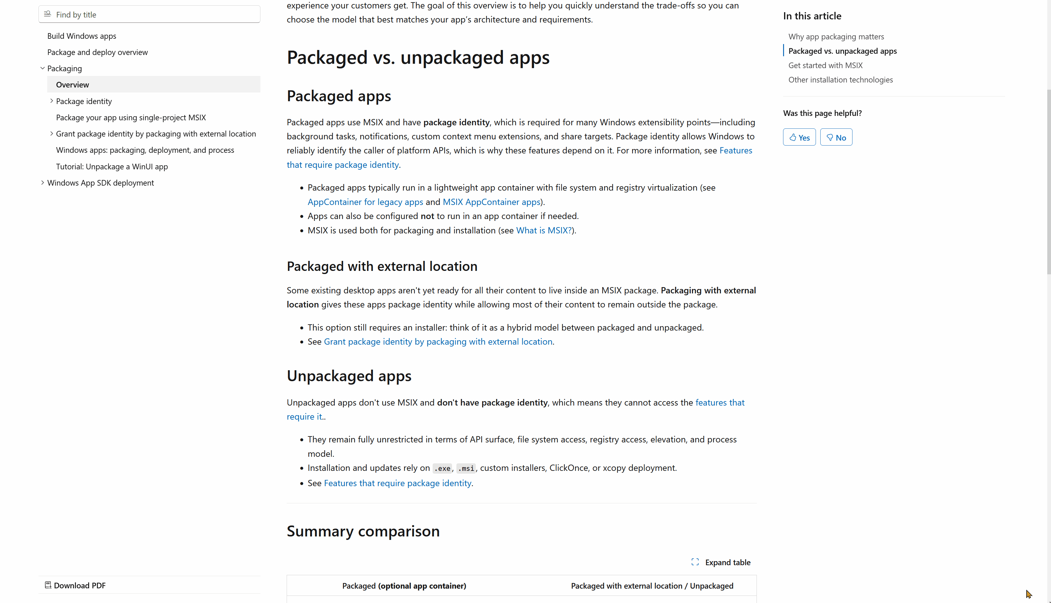
Task: Open the What is MSIX? link
Action: tap(544, 230)
